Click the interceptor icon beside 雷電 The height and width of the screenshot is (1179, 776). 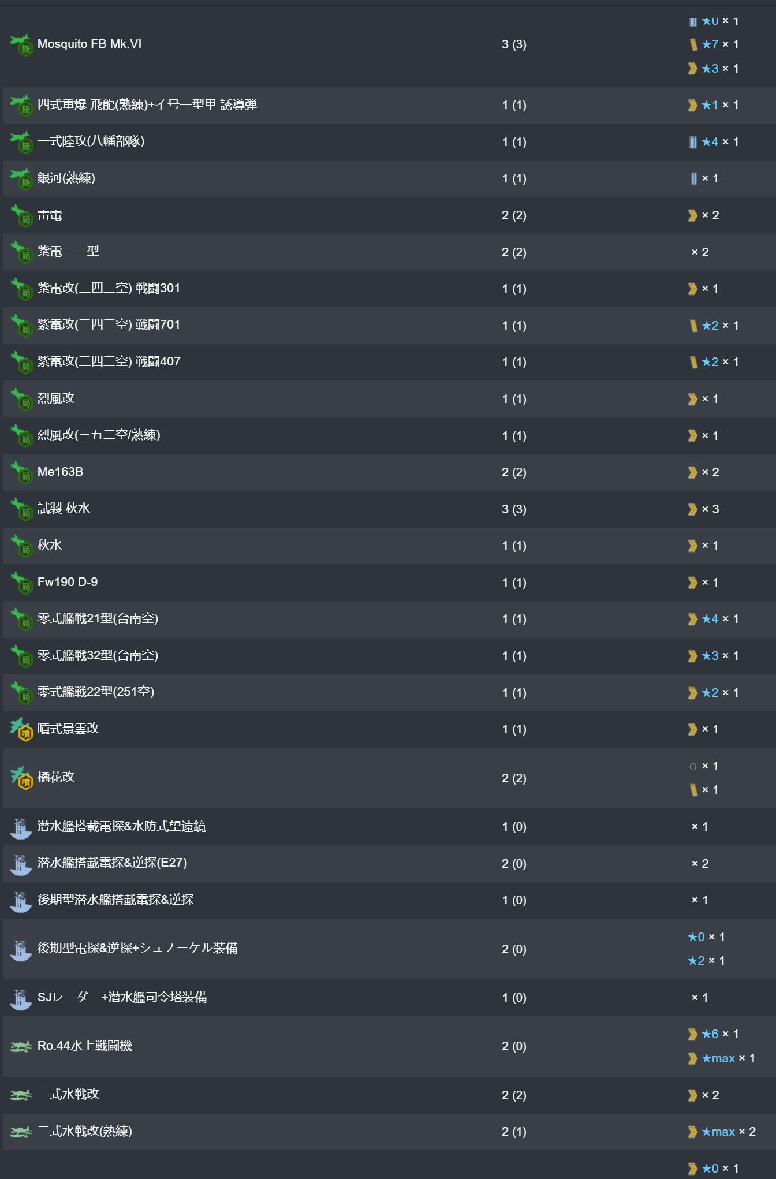(21, 215)
